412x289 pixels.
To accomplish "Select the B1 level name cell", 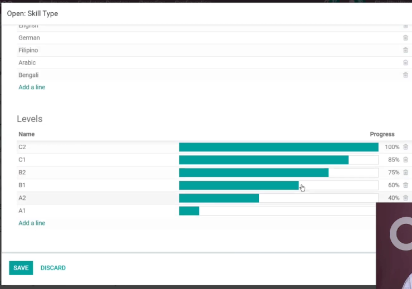I will coord(98,185).
